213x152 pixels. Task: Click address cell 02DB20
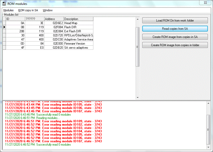pos(54,48)
